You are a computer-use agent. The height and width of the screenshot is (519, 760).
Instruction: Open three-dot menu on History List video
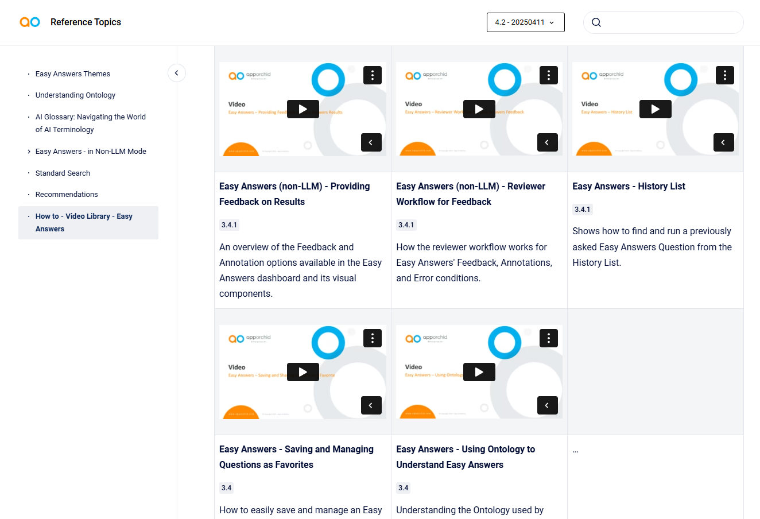[x=725, y=75]
